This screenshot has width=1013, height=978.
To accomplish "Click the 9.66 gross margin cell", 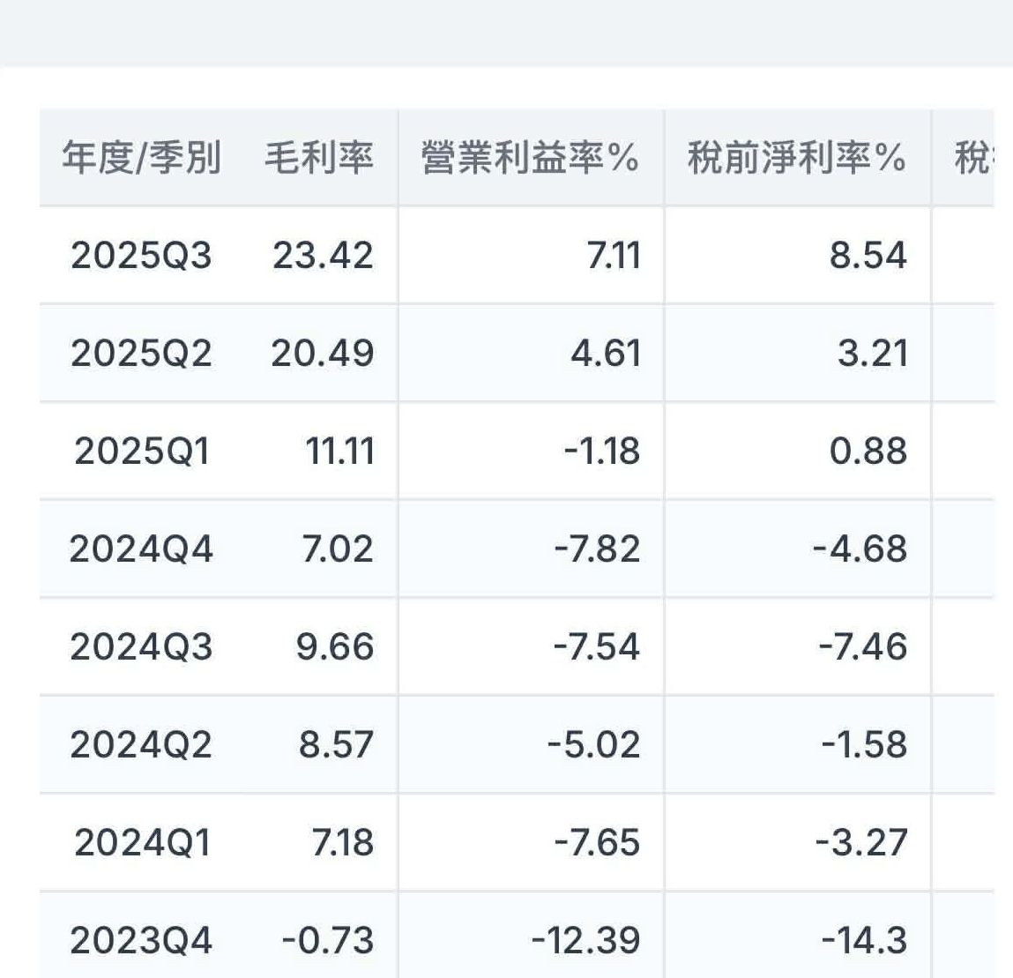I will click(x=335, y=647).
